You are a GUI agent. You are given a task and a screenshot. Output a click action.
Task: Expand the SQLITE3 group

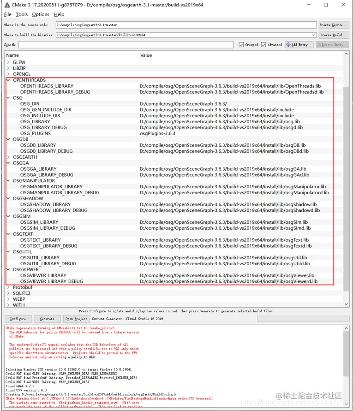click(8, 293)
